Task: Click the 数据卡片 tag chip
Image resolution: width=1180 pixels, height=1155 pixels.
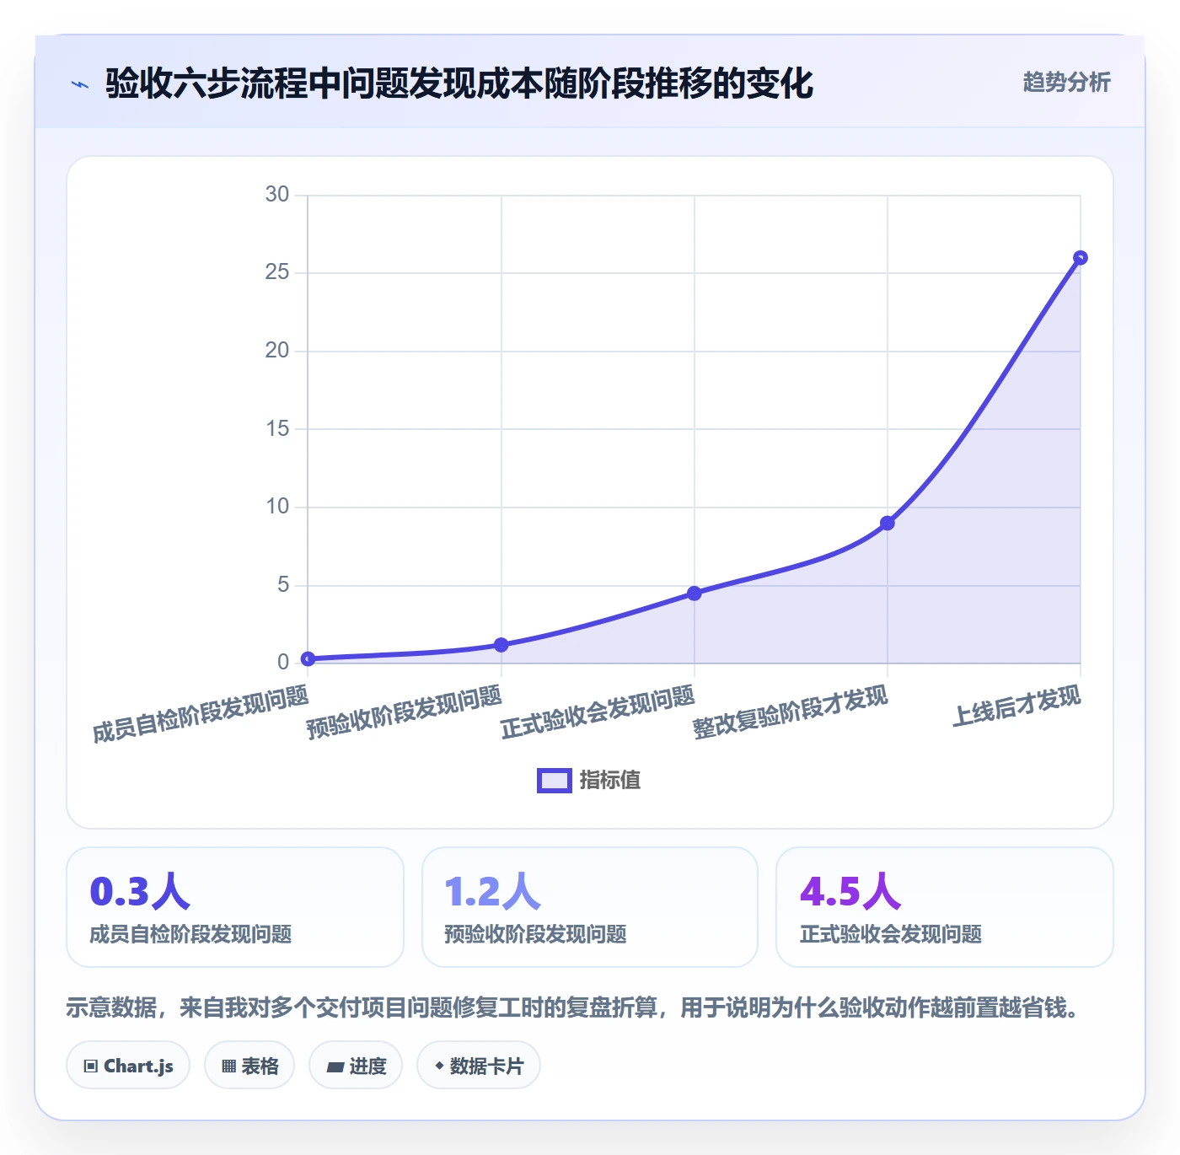Action: point(479,1066)
